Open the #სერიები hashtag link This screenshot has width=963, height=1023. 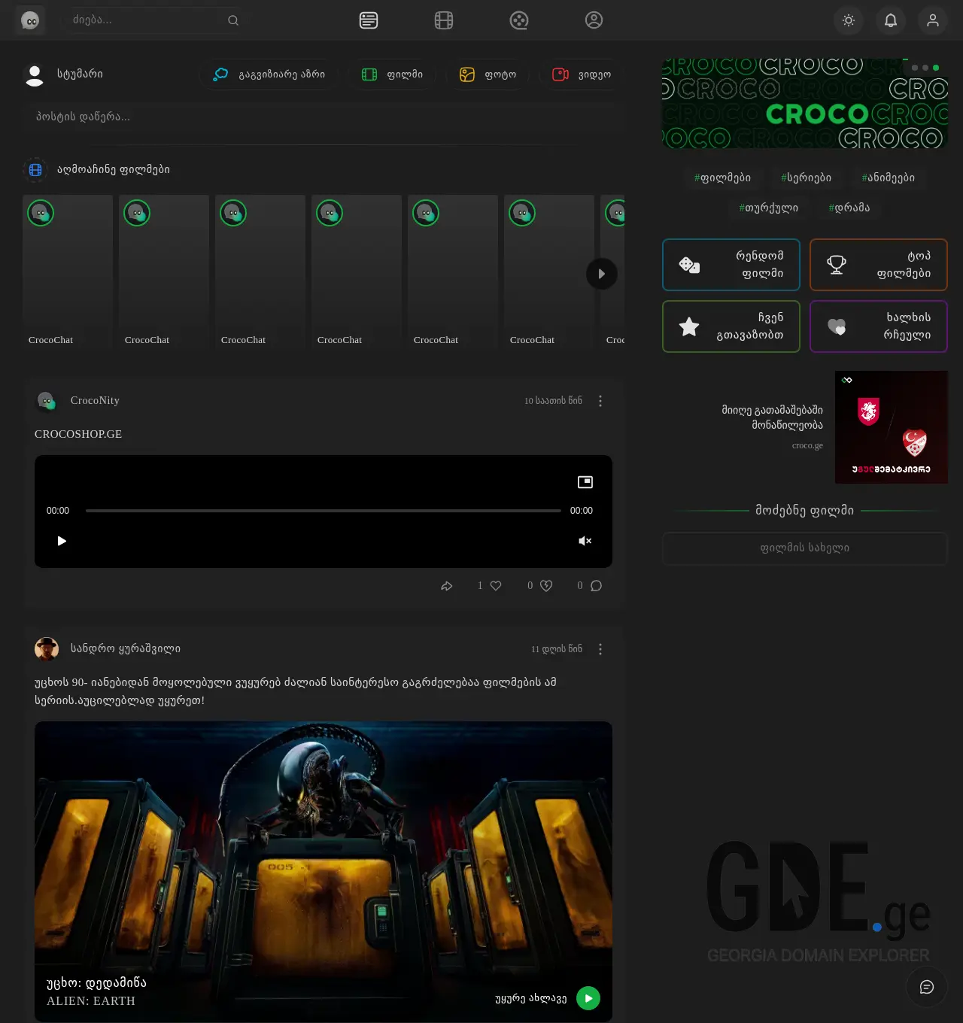(806, 178)
